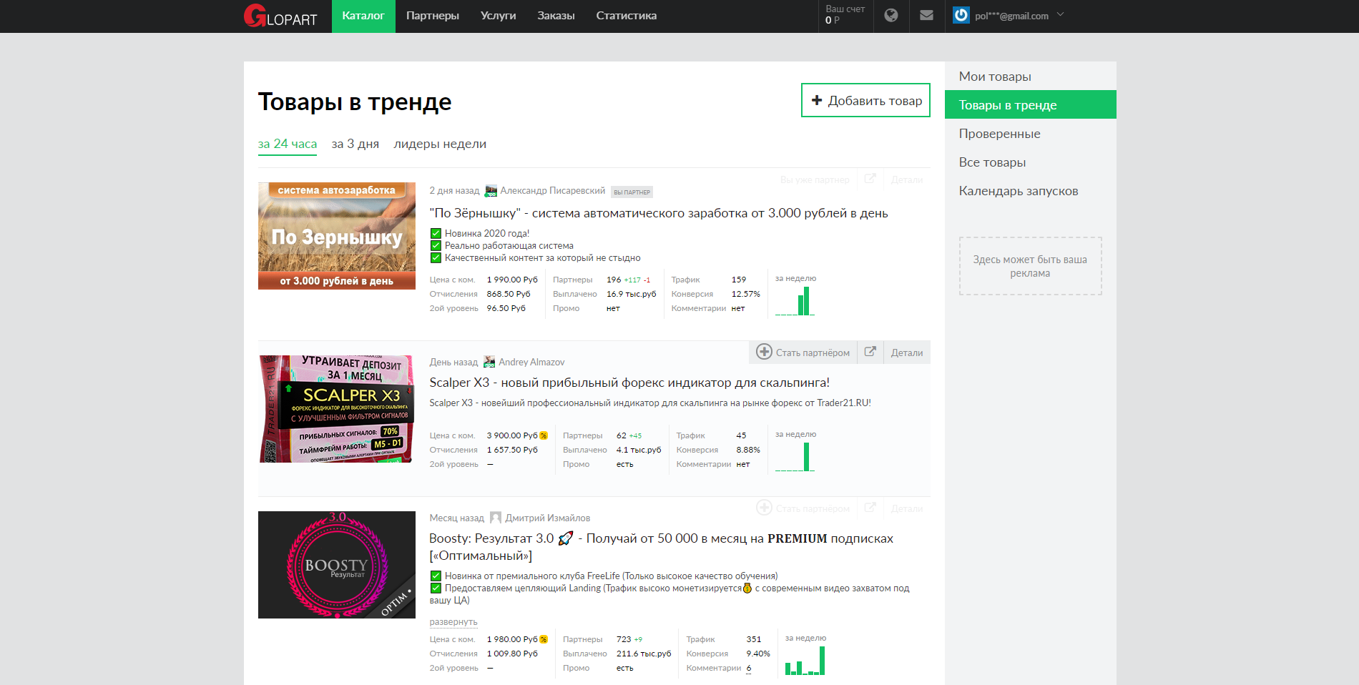Open the Партнеры menu
Viewport: 1359px width, 685px height.
[x=433, y=16]
